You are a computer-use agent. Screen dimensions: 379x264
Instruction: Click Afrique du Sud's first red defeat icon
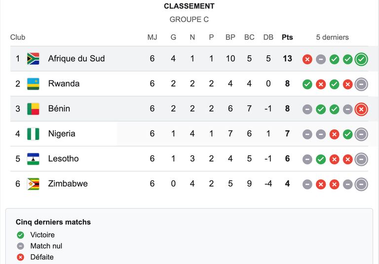pos(307,60)
